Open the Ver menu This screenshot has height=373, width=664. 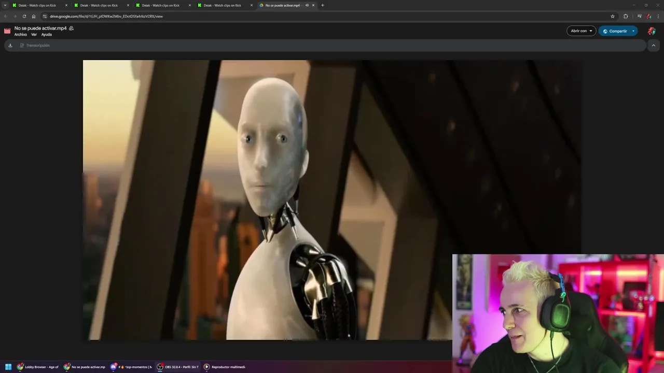click(34, 35)
